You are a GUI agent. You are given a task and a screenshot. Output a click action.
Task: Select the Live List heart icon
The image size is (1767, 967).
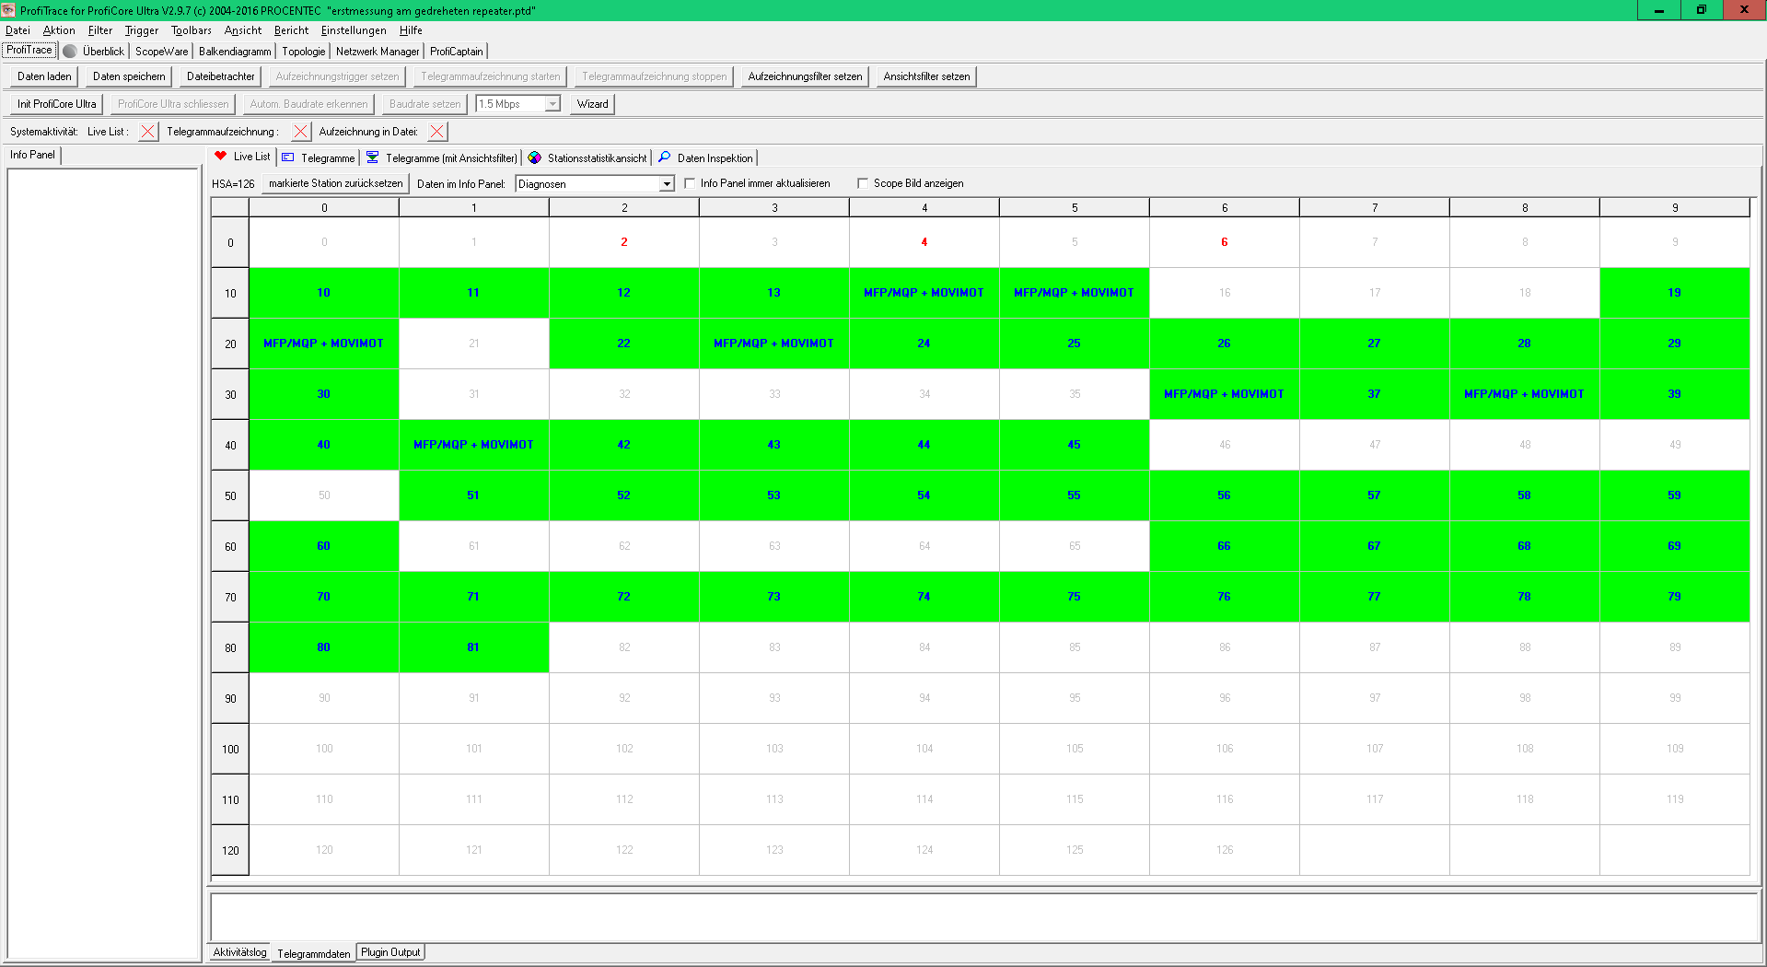point(221,157)
